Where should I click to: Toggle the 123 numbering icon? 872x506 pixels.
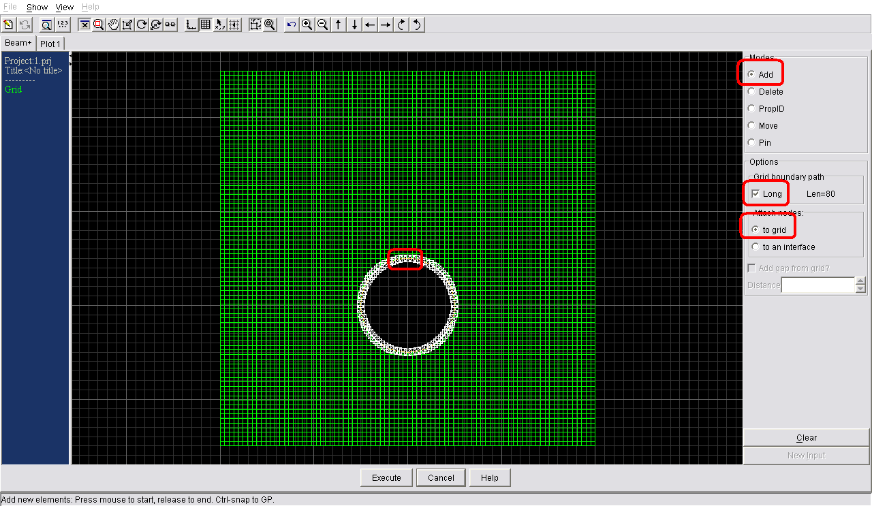pos(63,25)
